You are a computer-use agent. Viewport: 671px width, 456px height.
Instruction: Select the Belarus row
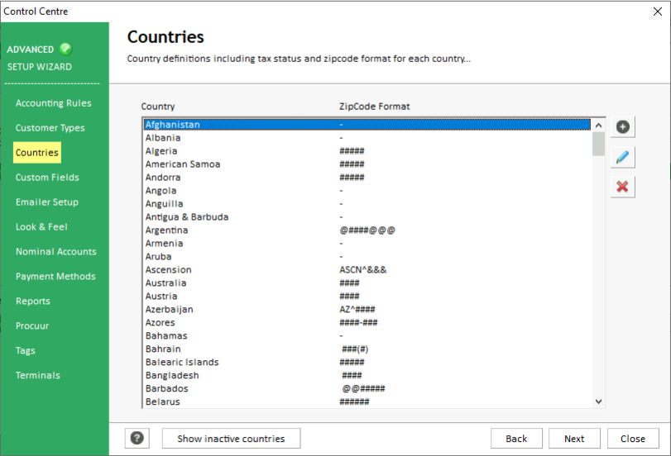click(367, 401)
